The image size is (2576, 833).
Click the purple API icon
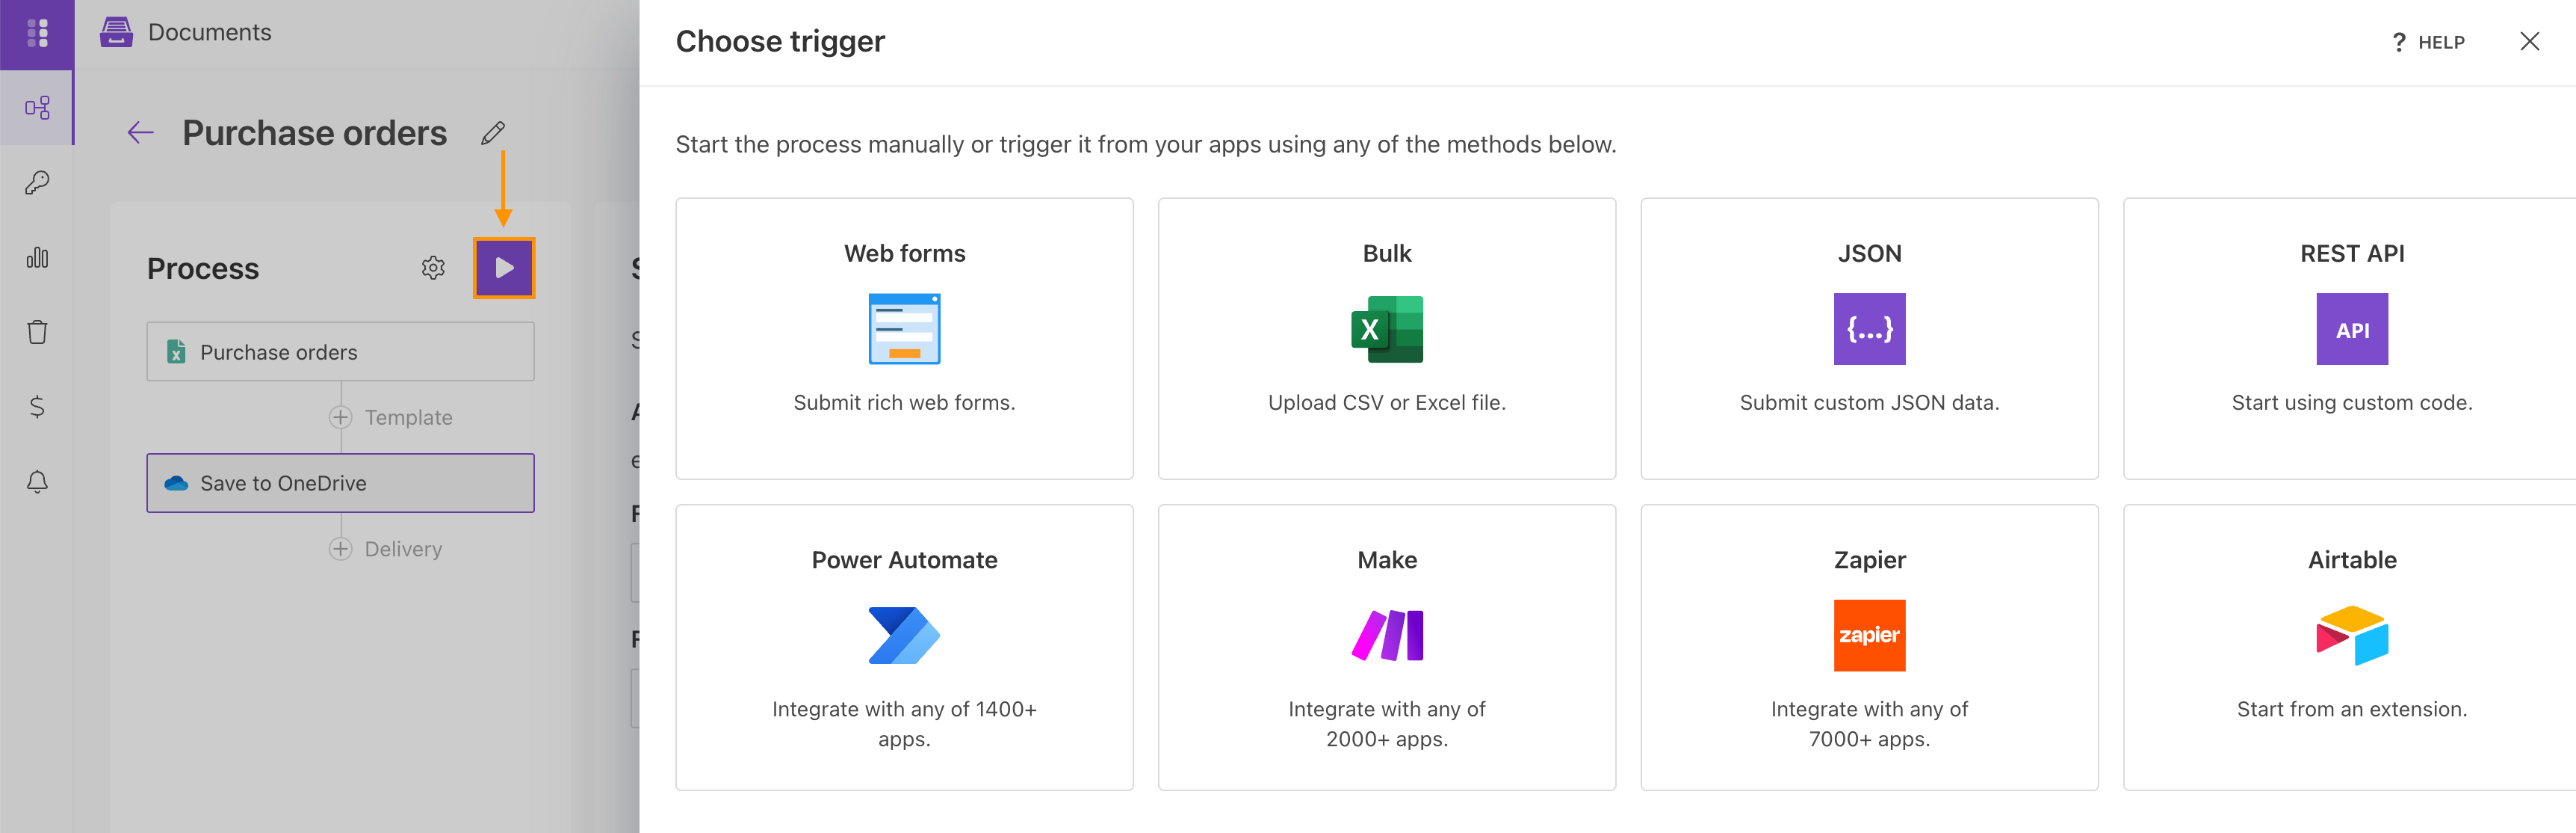pos(2352,328)
